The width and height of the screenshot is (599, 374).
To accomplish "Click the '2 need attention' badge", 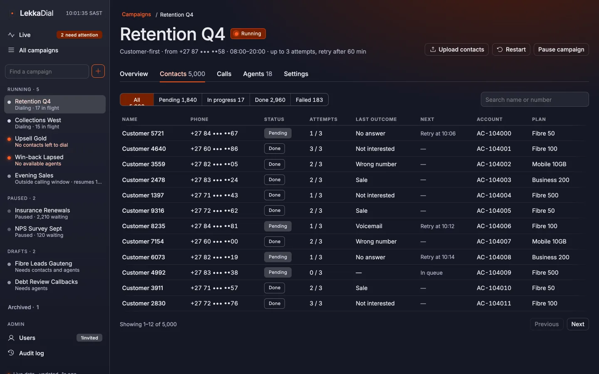I will coord(79,35).
